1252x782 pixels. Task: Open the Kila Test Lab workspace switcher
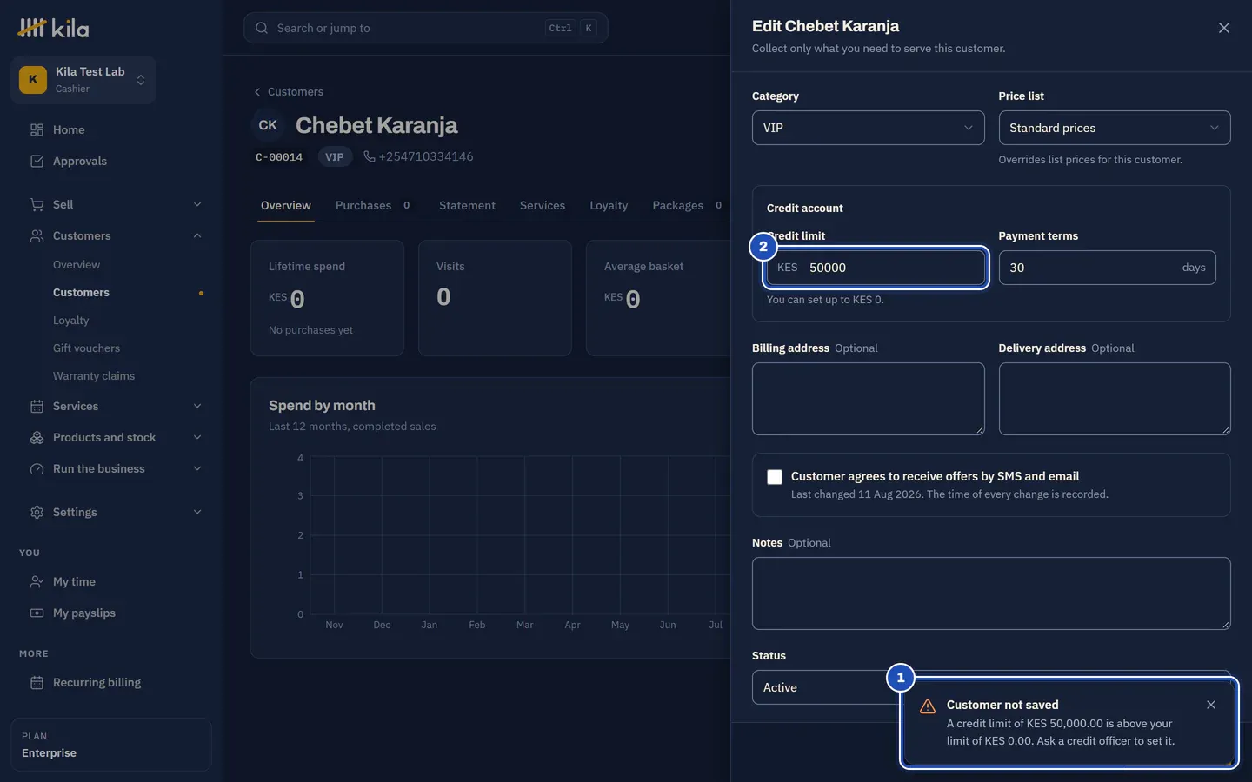83,80
